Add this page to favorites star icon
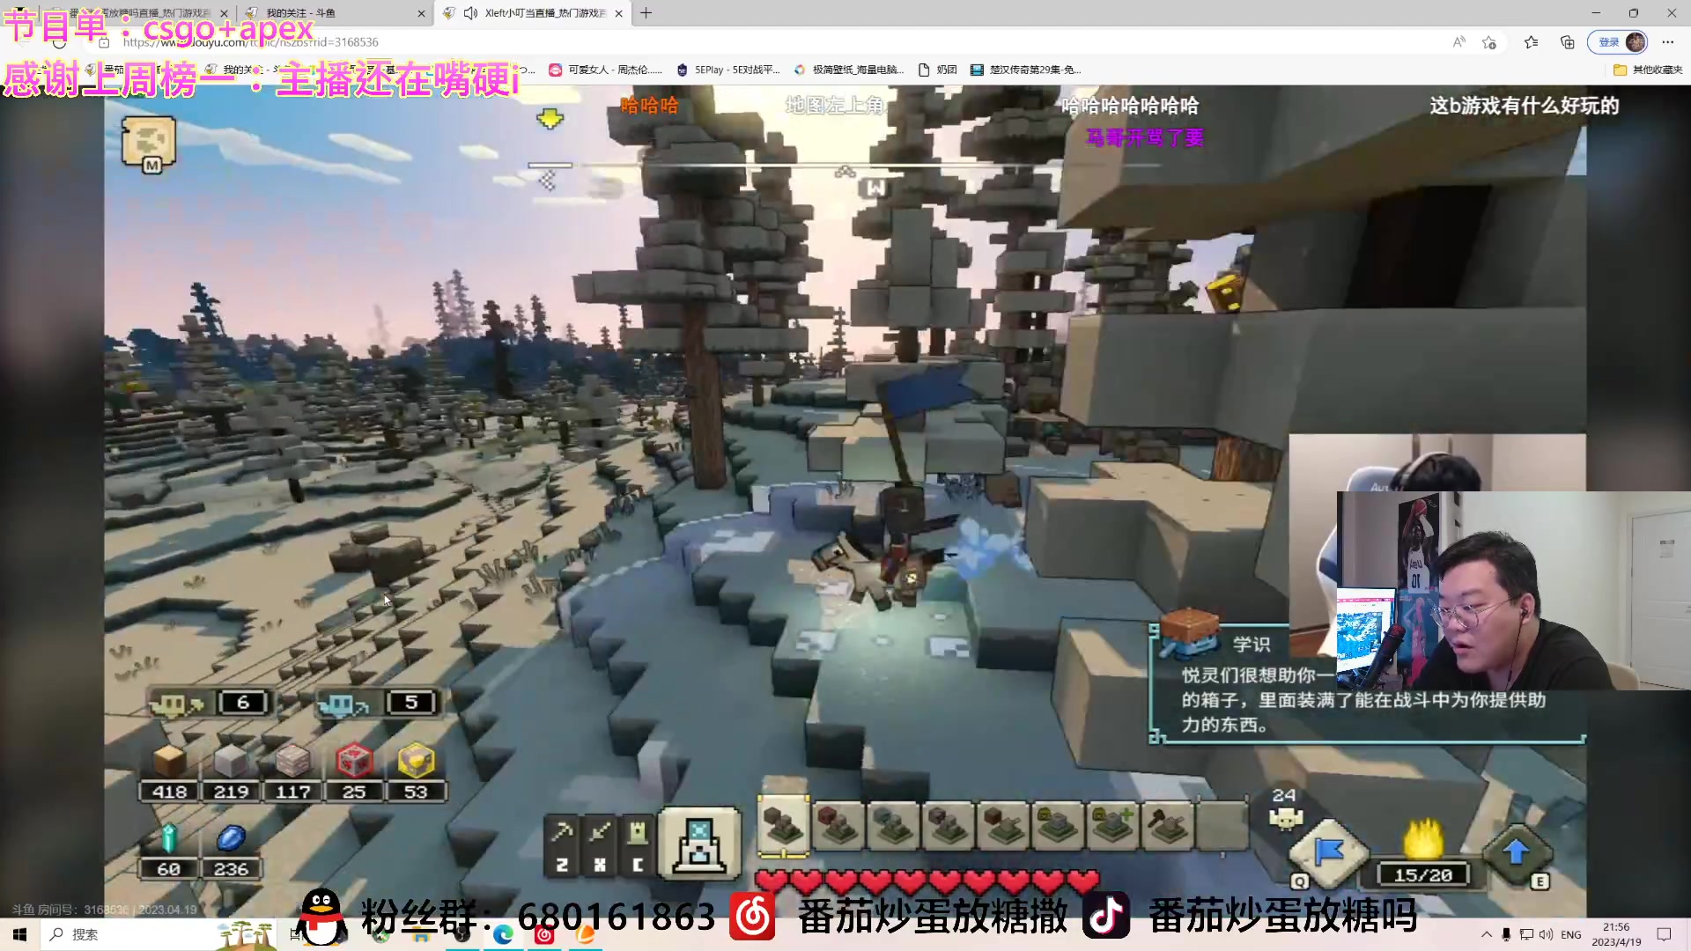1691x951 pixels. tap(1489, 42)
